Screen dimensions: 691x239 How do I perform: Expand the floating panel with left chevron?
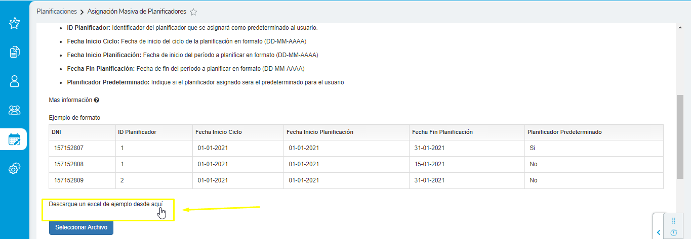coord(659,232)
